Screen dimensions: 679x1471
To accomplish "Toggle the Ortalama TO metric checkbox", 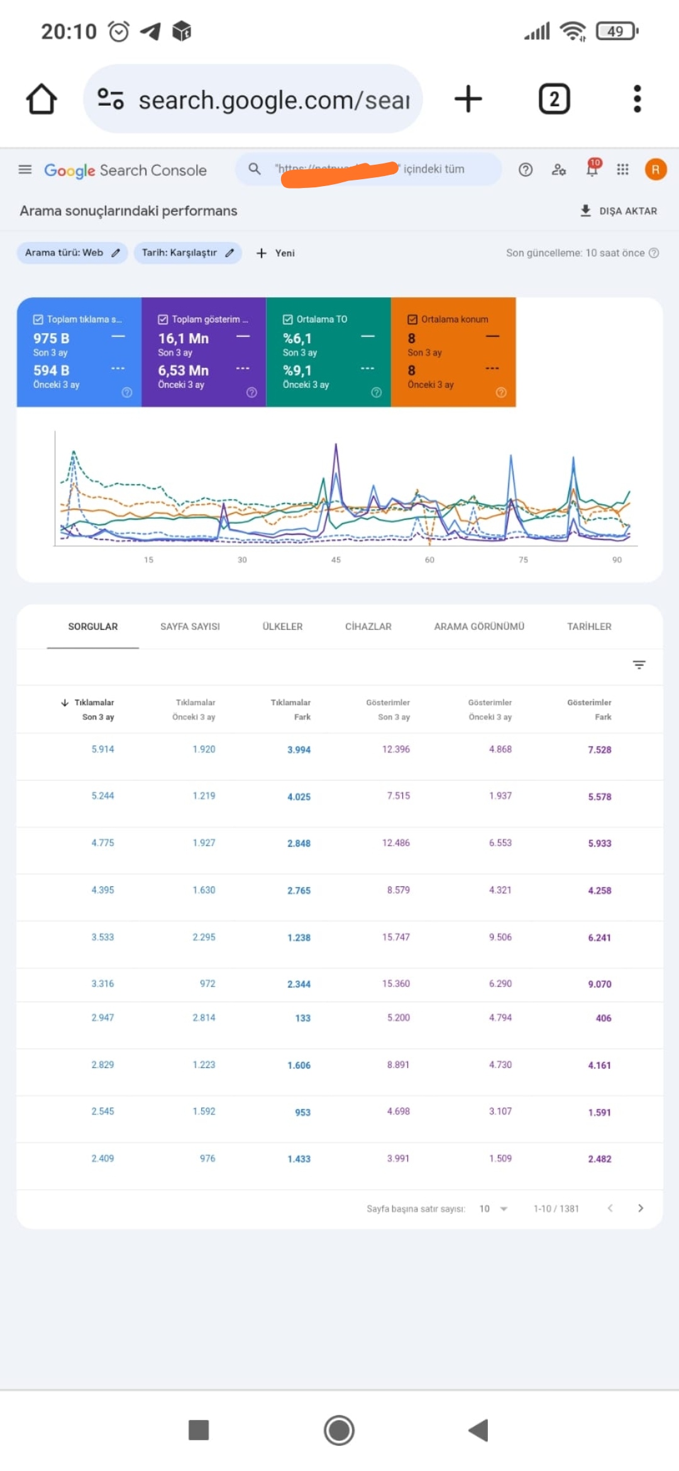I will pos(288,319).
